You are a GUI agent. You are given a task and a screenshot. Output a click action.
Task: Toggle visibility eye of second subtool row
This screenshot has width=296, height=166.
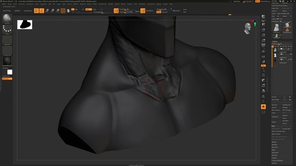[291, 54]
